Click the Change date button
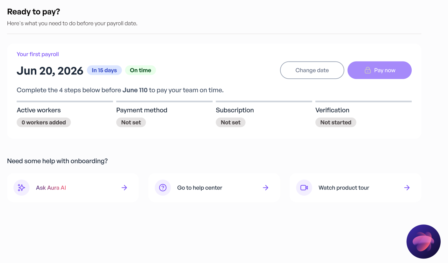 click(312, 70)
